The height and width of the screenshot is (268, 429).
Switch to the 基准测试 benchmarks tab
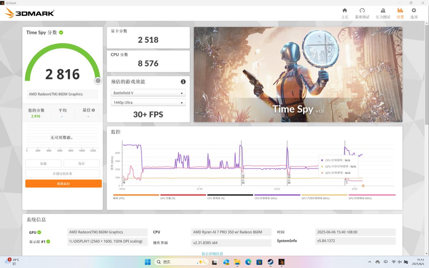362,13
